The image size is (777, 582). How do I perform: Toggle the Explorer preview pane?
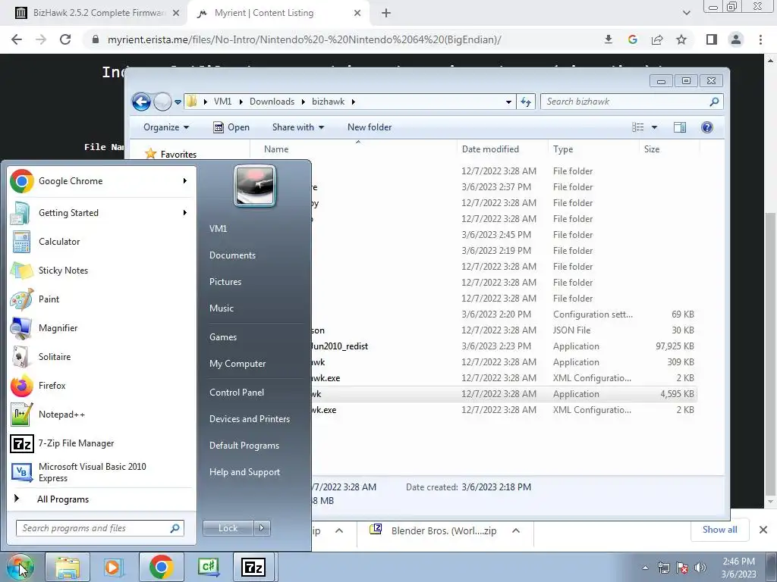tap(680, 127)
